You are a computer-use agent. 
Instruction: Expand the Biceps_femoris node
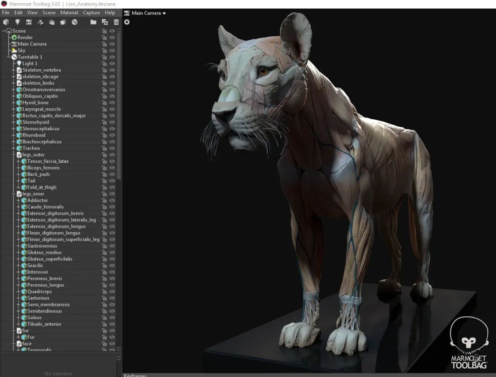click(x=18, y=168)
